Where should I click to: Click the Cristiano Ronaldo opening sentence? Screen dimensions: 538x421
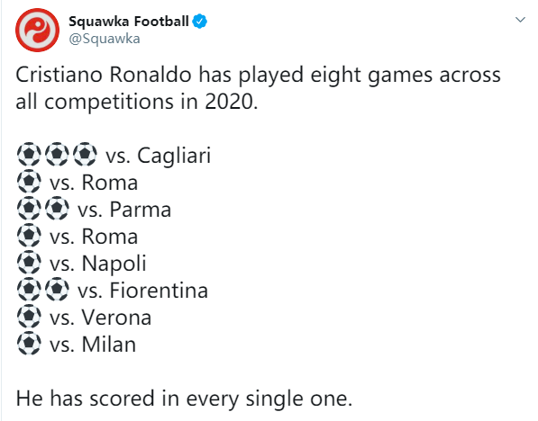[258, 88]
